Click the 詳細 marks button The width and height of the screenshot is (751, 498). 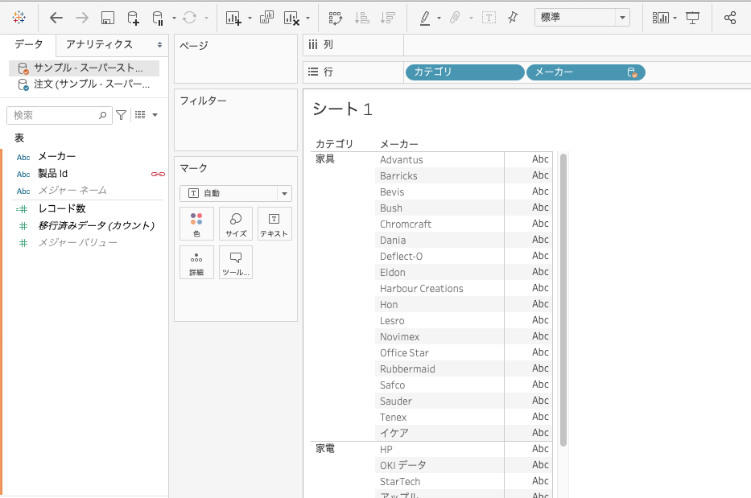[196, 262]
